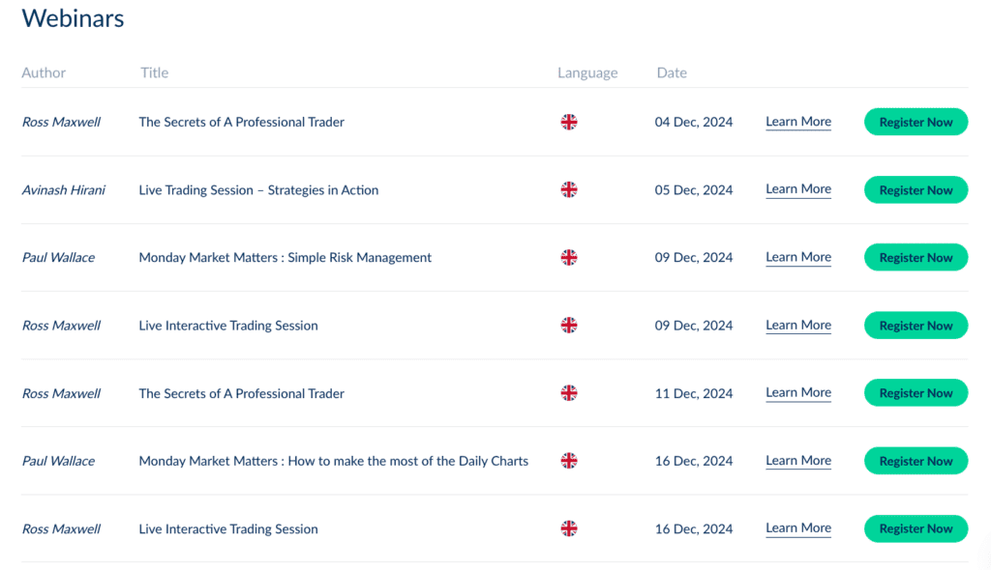
Task: Select title Live Trading Session – Strategies in Action
Action: (x=258, y=190)
